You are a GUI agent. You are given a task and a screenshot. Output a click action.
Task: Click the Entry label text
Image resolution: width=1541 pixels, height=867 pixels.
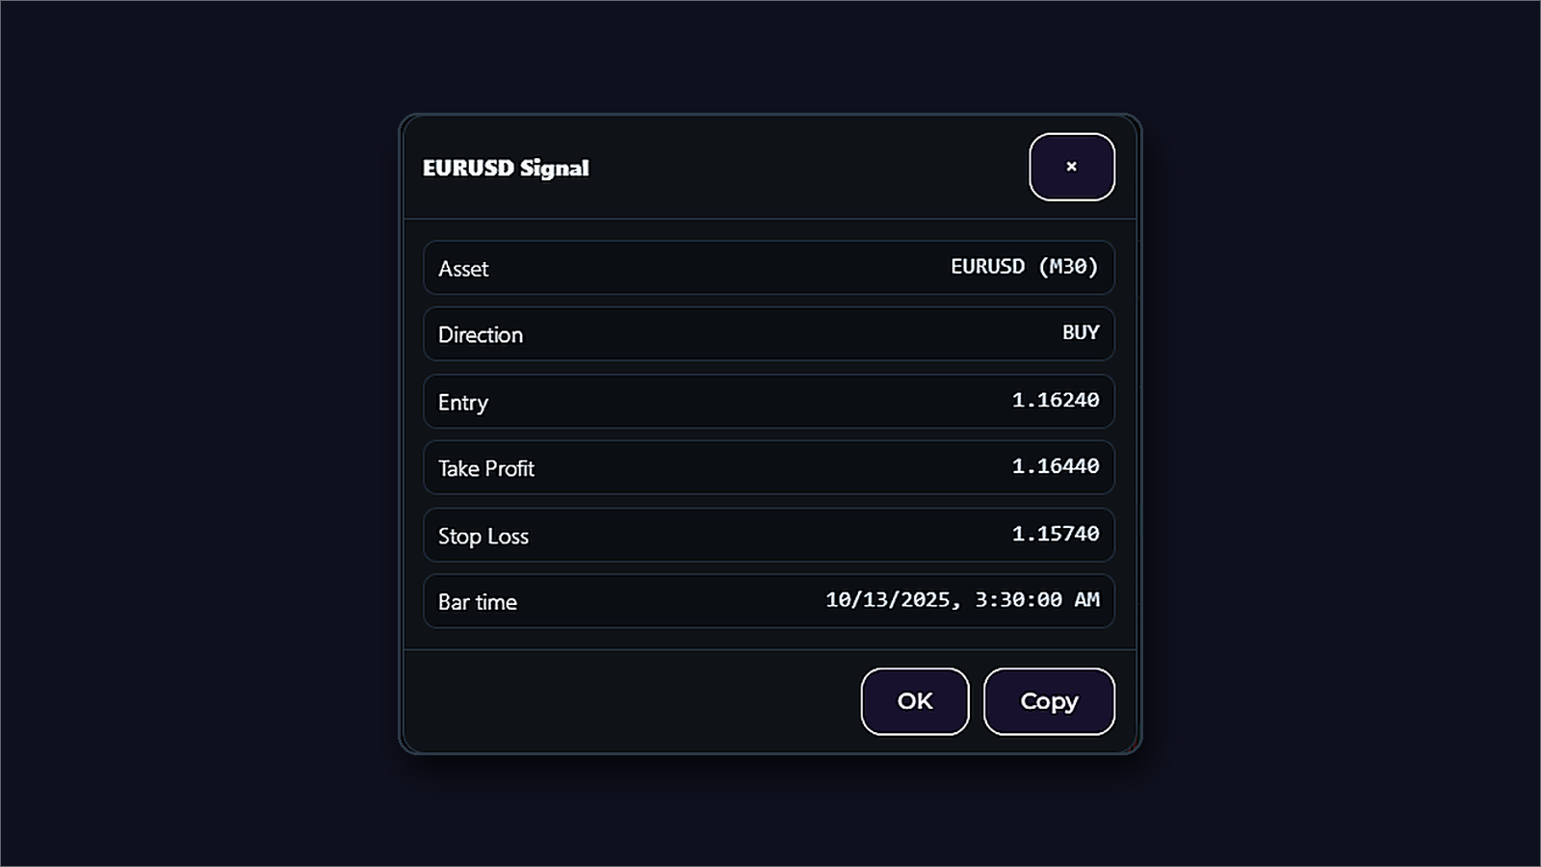pos(462,402)
